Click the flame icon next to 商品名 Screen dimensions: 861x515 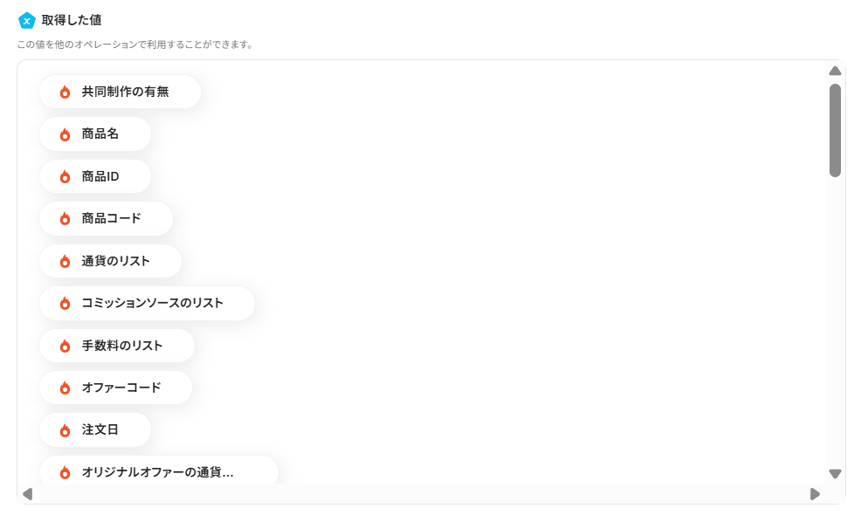(x=65, y=134)
